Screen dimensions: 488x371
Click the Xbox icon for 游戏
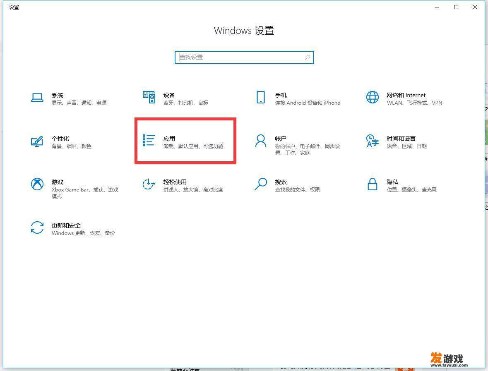pos(37,184)
